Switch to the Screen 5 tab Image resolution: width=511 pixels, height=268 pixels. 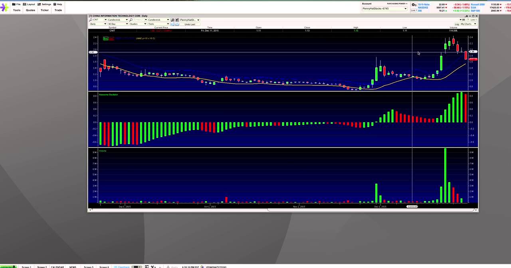[89, 267]
